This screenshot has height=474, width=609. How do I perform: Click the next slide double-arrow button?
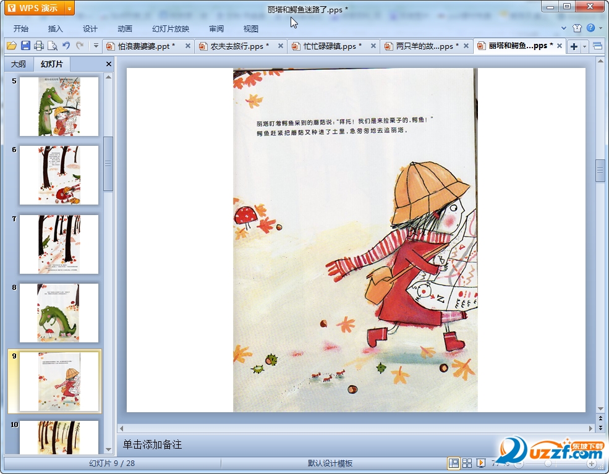point(600,428)
